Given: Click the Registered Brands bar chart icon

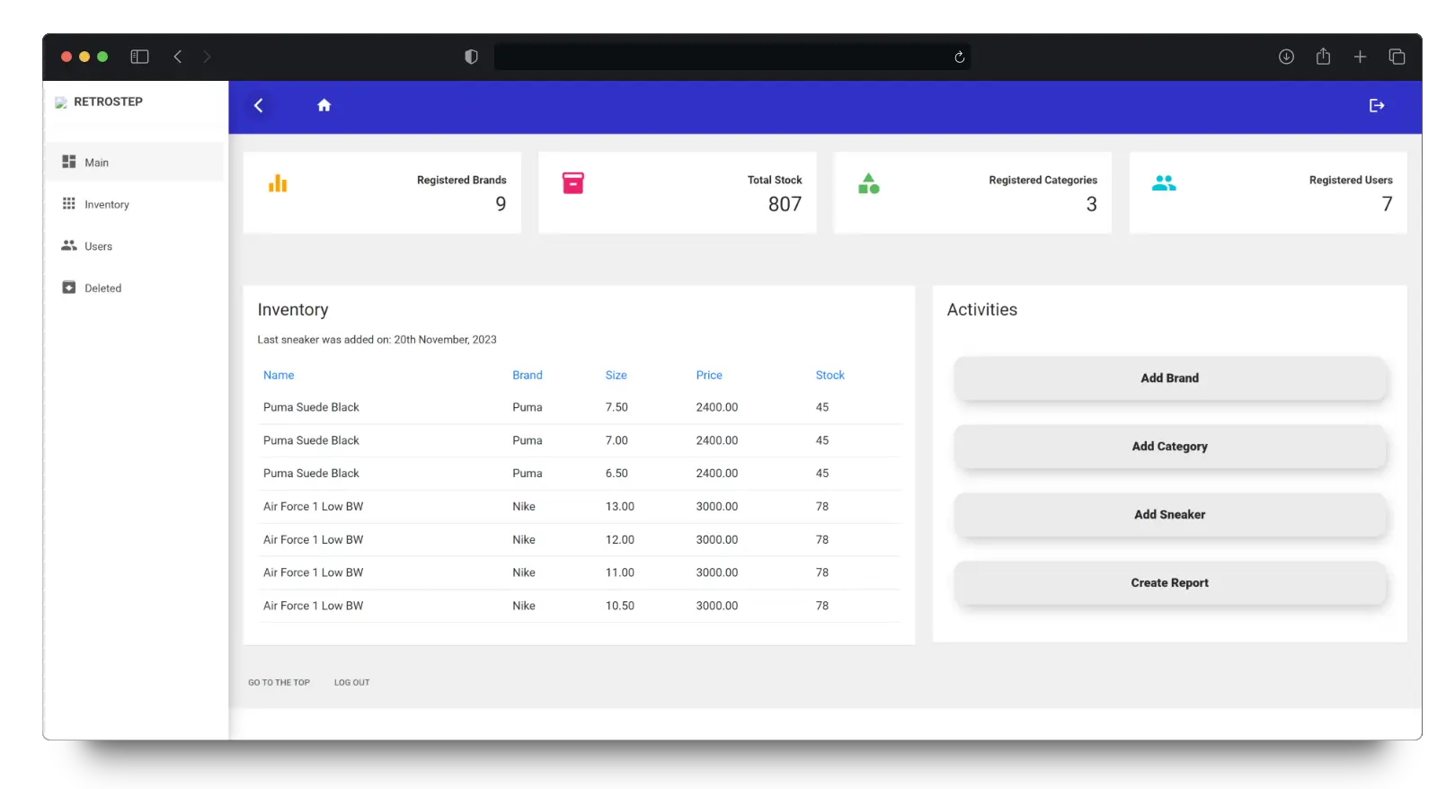Looking at the screenshot, I should [278, 183].
